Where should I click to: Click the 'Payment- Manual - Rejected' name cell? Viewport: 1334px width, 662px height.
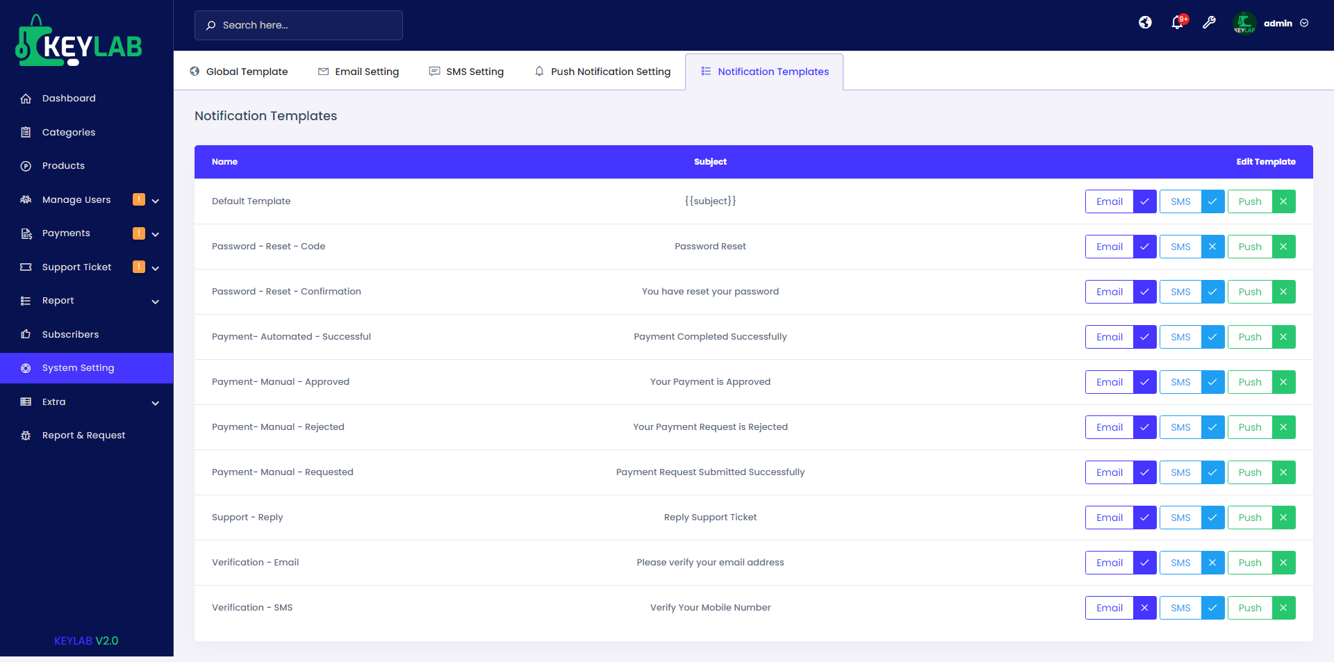pos(278,427)
